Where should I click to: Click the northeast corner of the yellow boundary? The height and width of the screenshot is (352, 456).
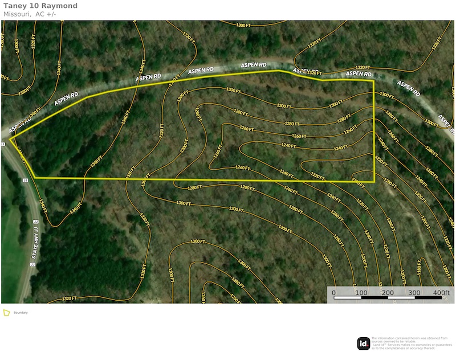click(373, 80)
